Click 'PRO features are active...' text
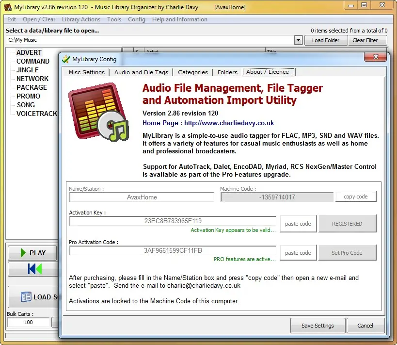The height and width of the screenshot is (345, 397). point(245,259)
